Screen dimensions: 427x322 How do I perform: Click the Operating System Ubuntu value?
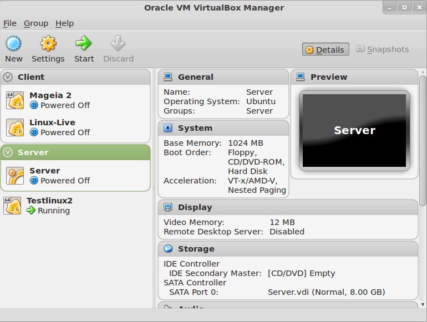(261, 101)
